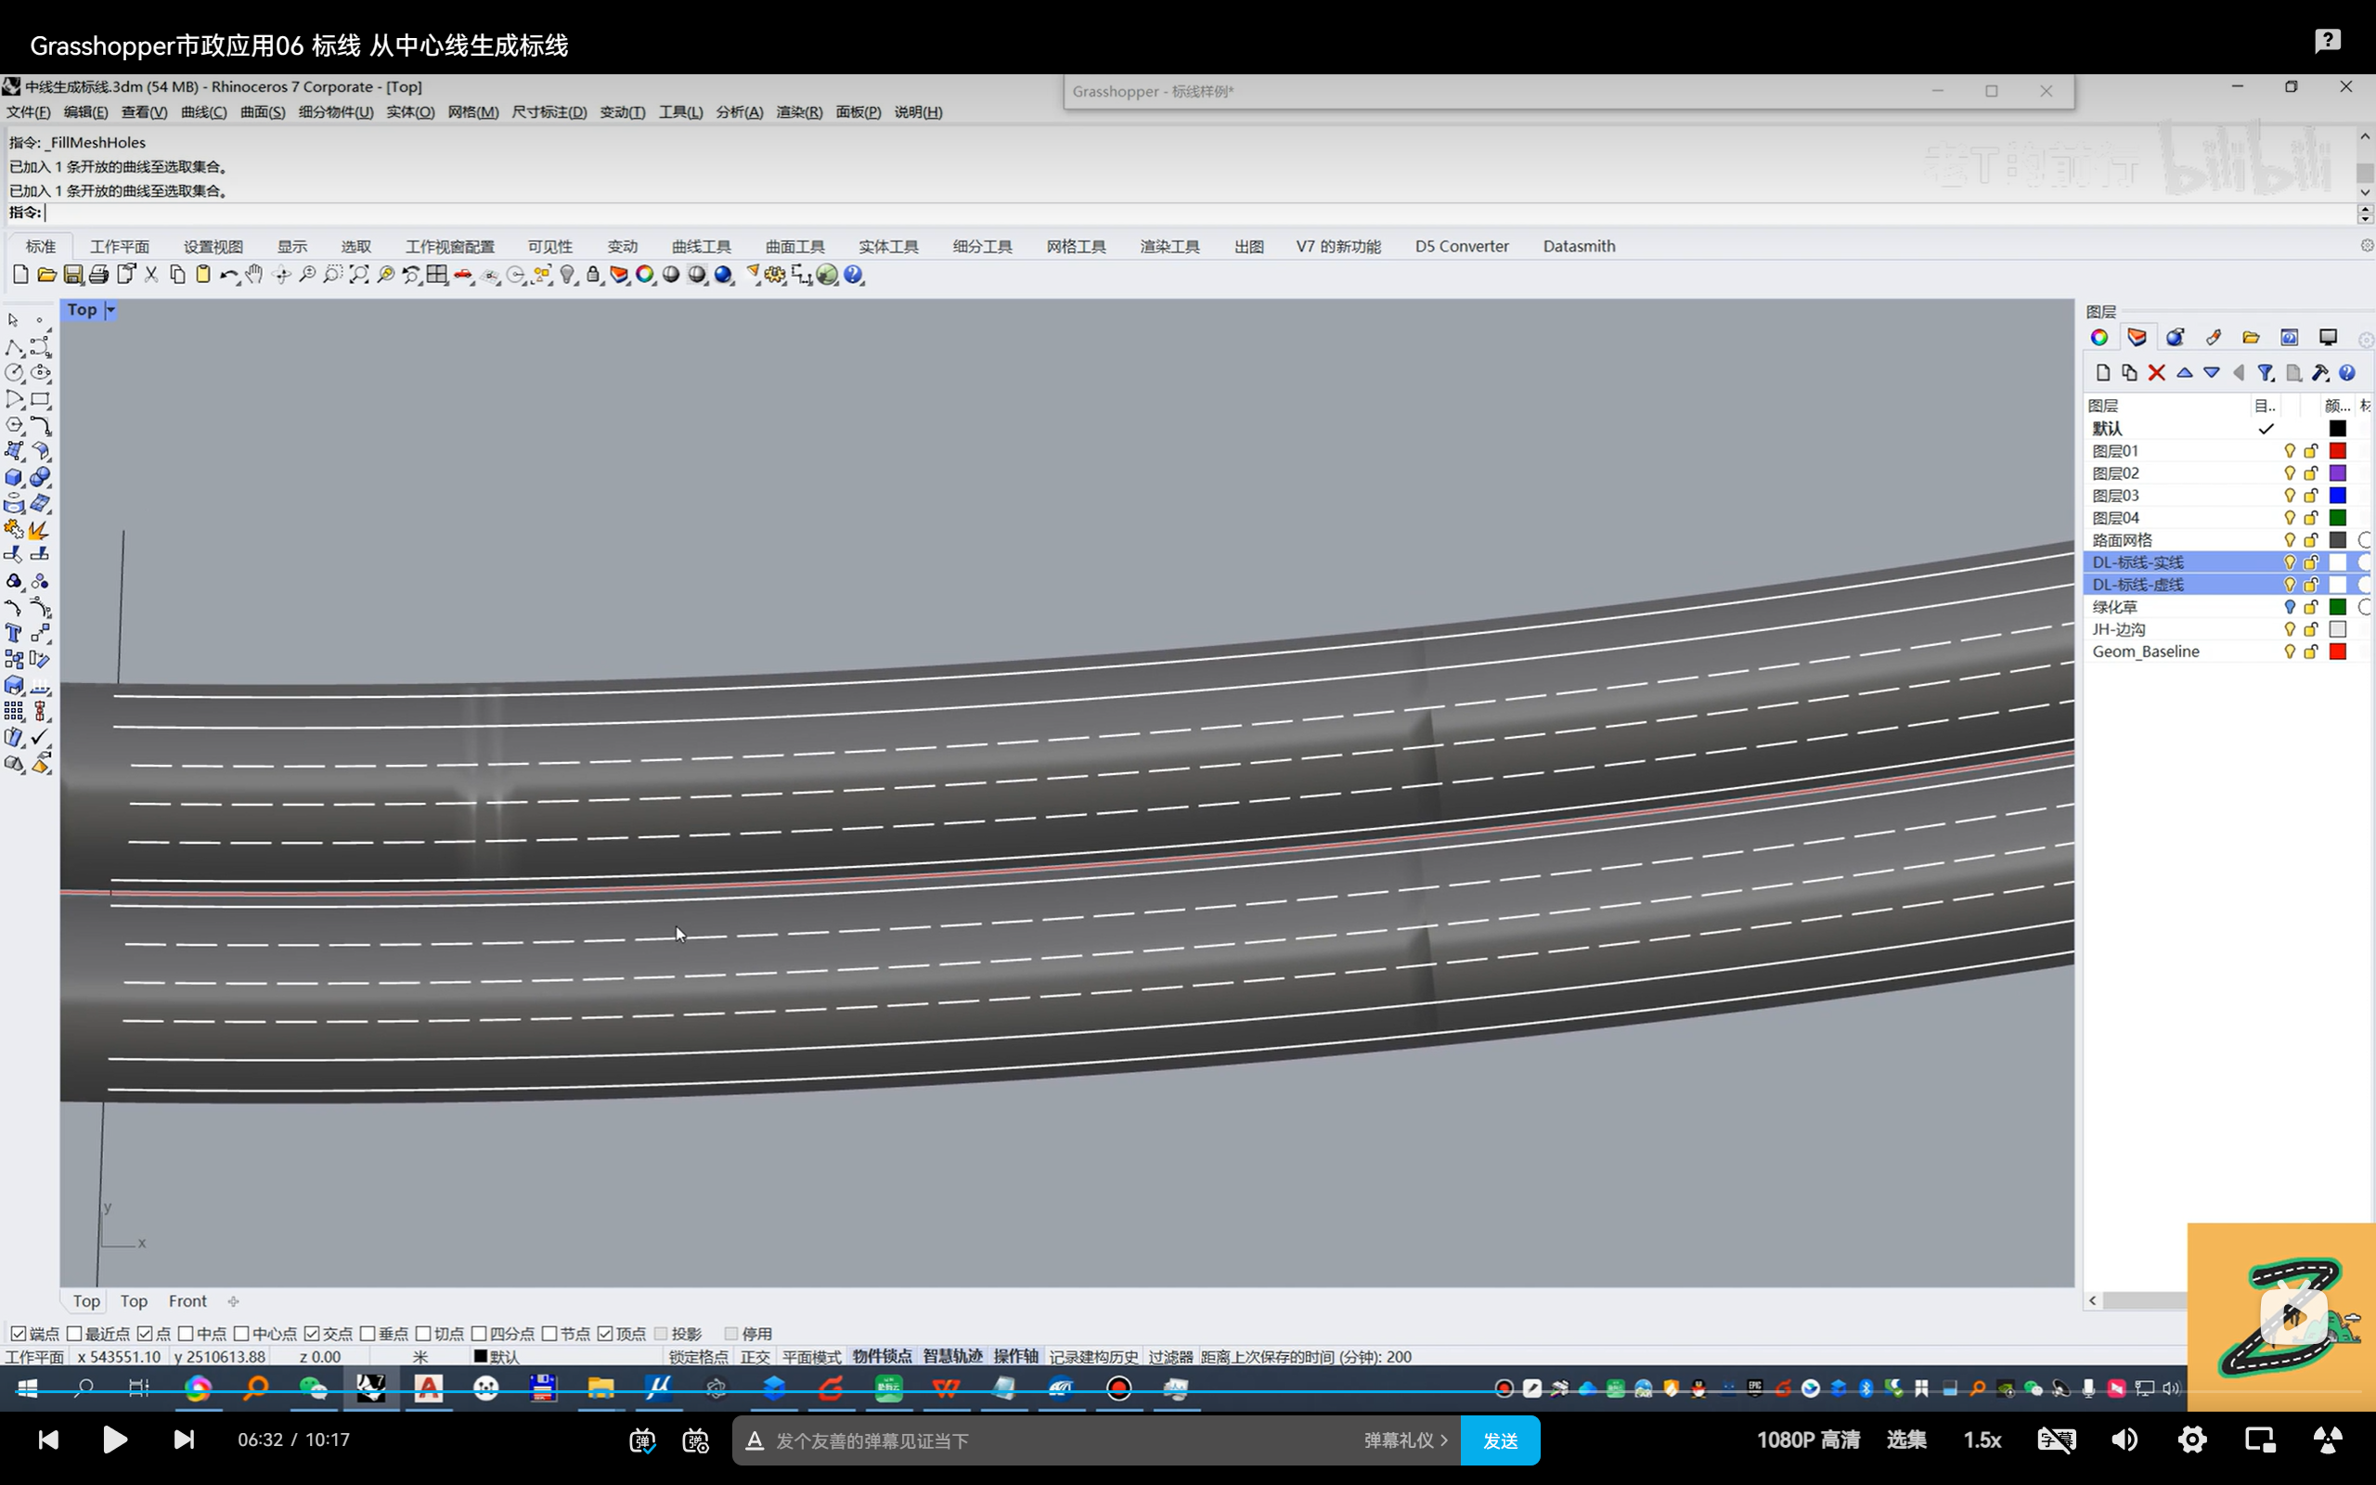
Task: Toggle visibility bulb of 绿化草 layer
Action: [2289, 607]
